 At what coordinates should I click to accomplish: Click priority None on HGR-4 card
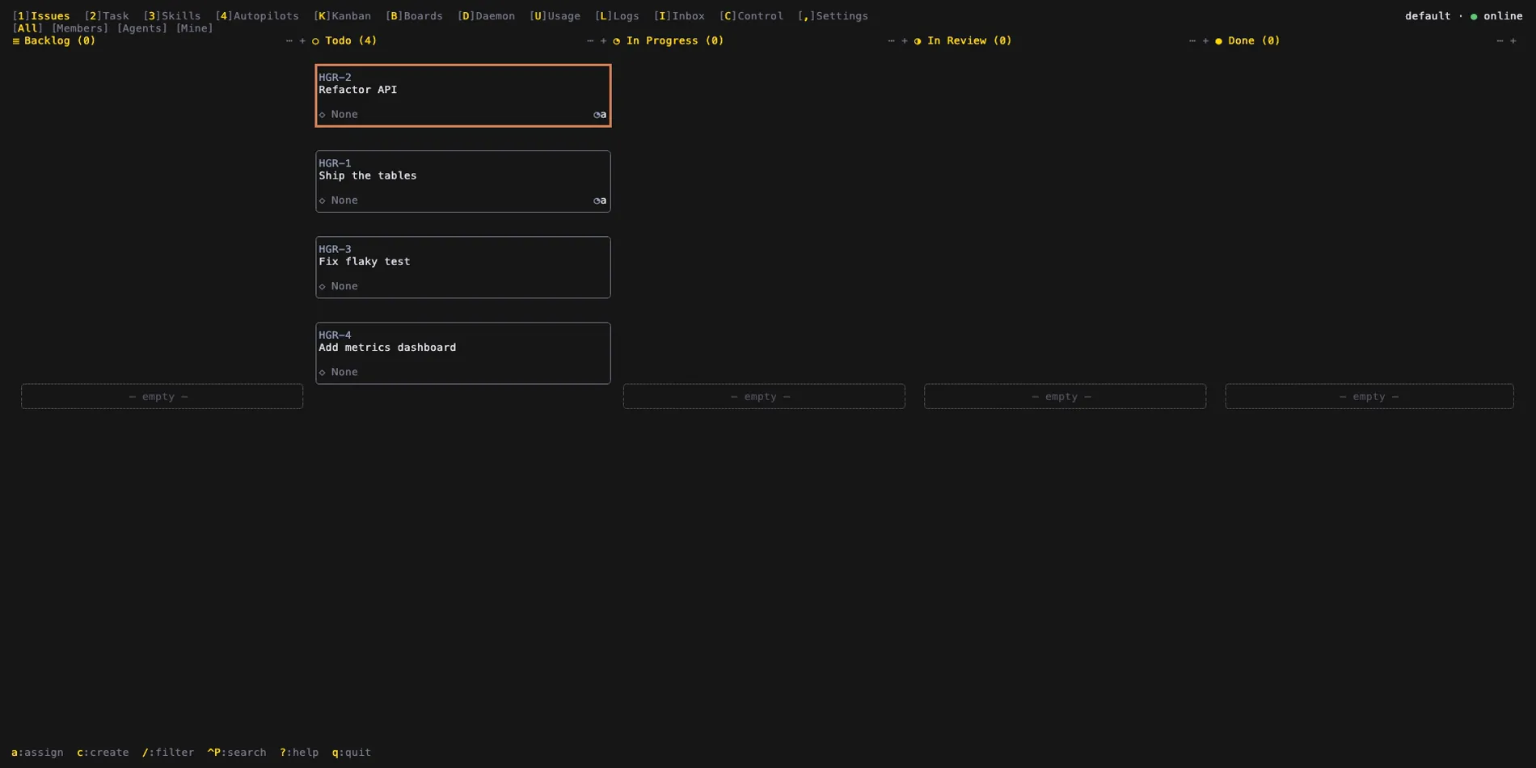(x=338, y=372)
